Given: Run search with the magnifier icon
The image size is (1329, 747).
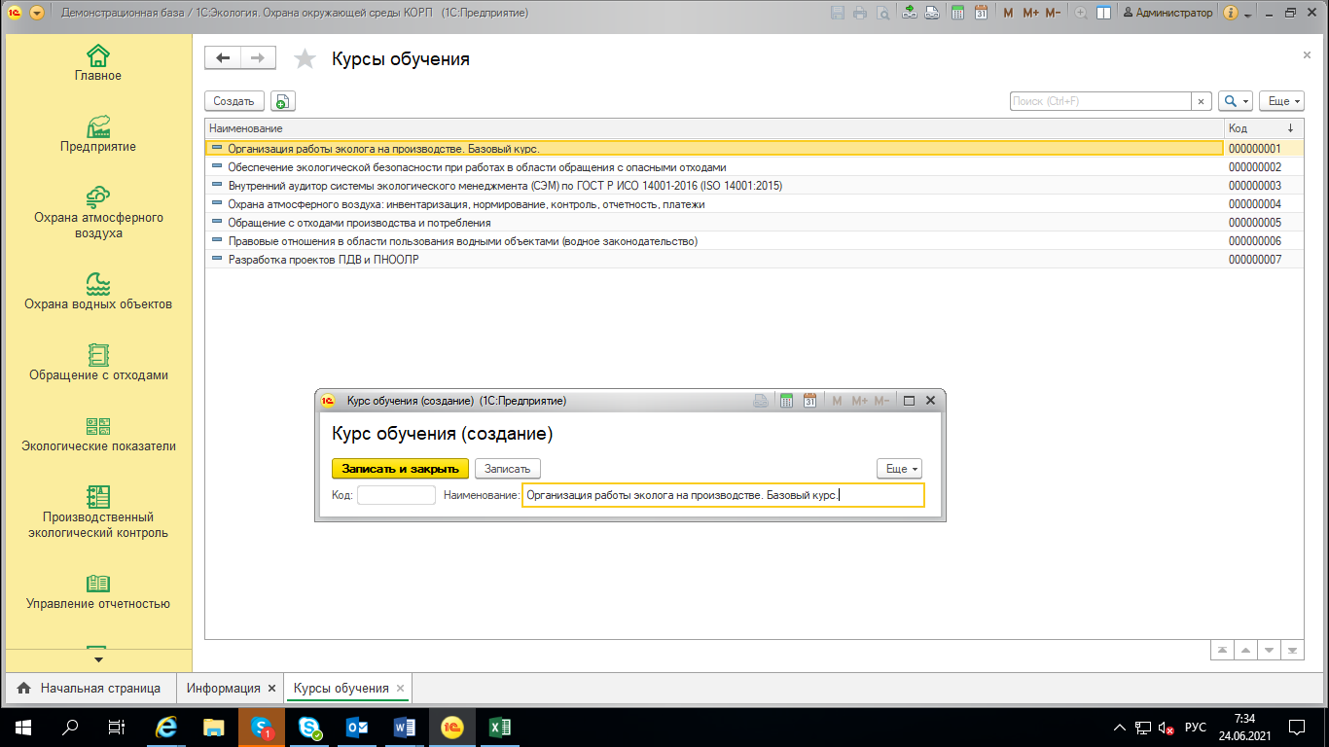Looking at the screenshot, I should tap(1228, 100).
